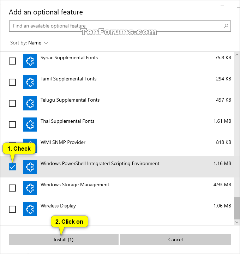The width and height of the screenshot is (240, 254).
Task: Click the Cancel button
Action: pos(175,240)
